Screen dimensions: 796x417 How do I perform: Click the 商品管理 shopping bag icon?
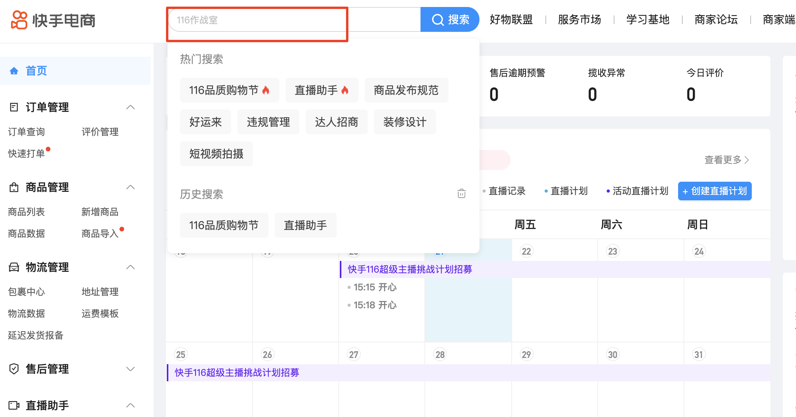14,188
